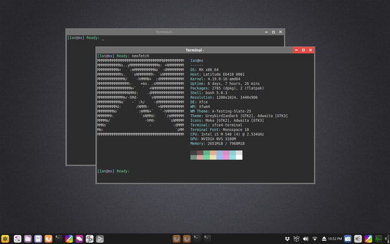This screenshot has width=390, height=244.
Task: Click the empty Ready prompt below the color palette
Action: (113, 171)
